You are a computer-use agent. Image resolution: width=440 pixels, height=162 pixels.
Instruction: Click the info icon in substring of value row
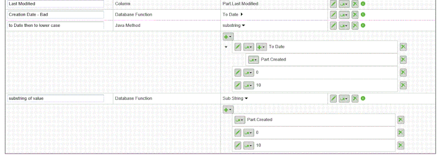tap(363, 98)
